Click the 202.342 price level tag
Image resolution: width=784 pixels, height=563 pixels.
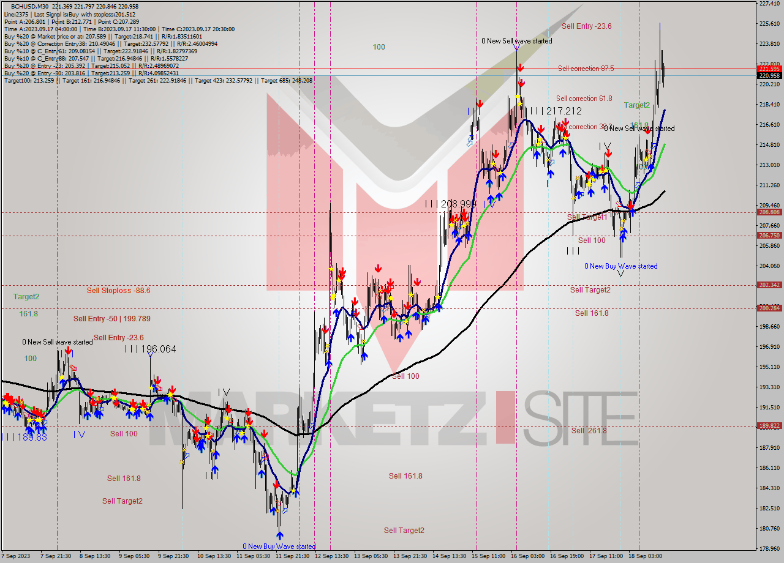[769, 285]
